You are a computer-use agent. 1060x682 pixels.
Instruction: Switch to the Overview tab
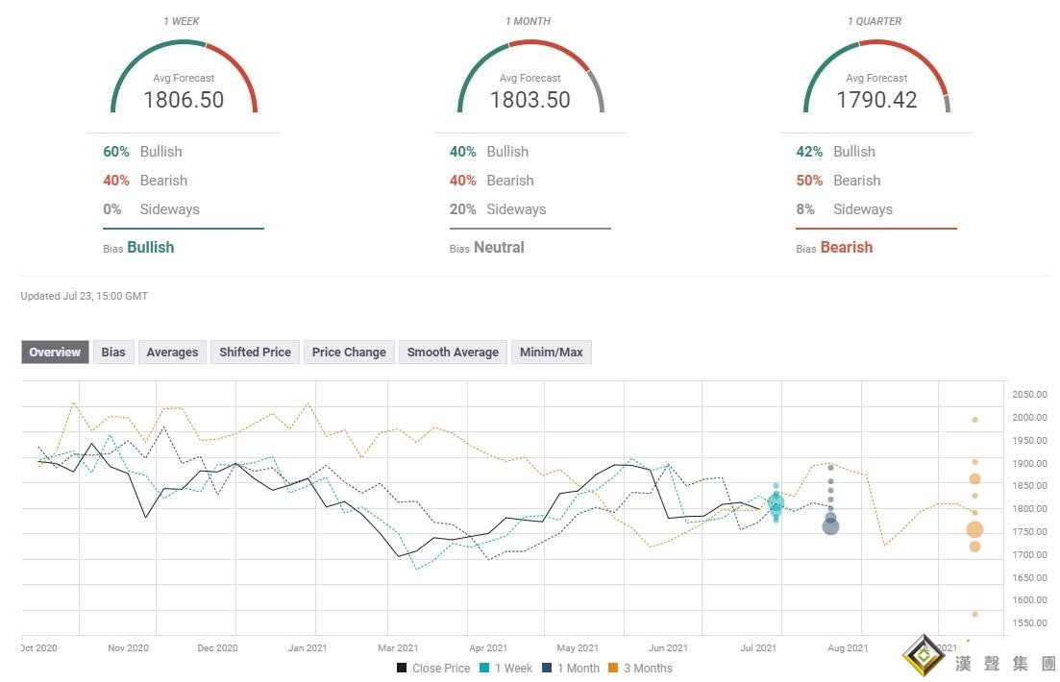(55, 353)
